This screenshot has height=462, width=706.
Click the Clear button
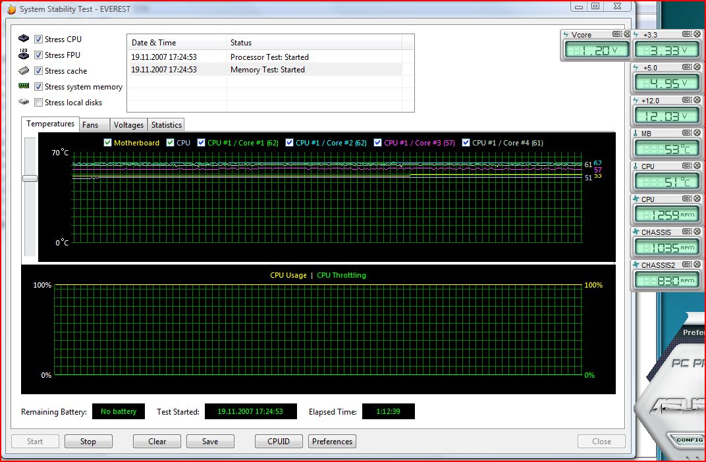157,442
